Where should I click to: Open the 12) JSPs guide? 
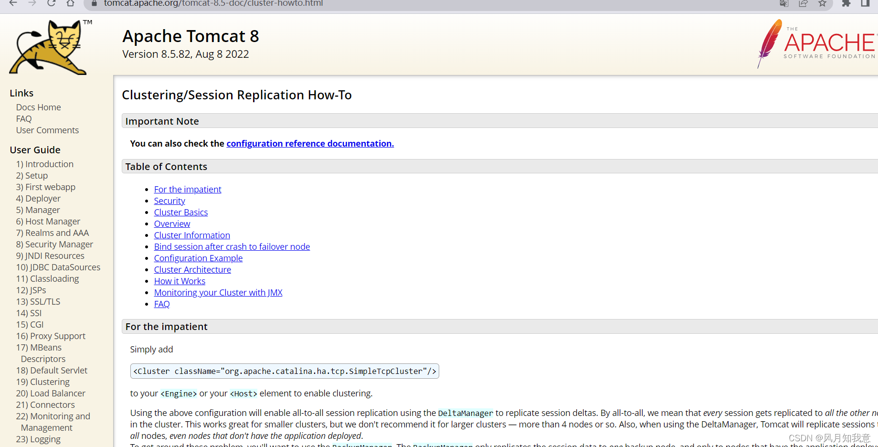point(31,290)
